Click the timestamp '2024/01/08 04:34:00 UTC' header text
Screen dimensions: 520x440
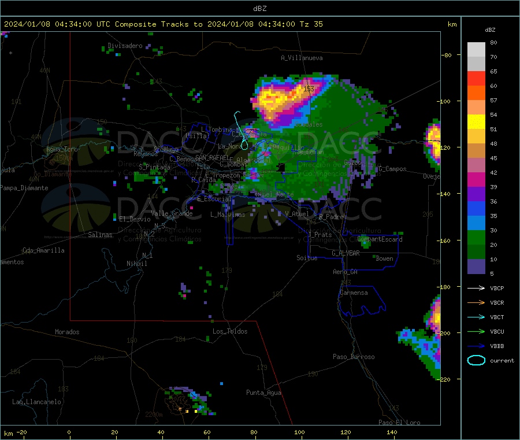click(x=57, y=24)
